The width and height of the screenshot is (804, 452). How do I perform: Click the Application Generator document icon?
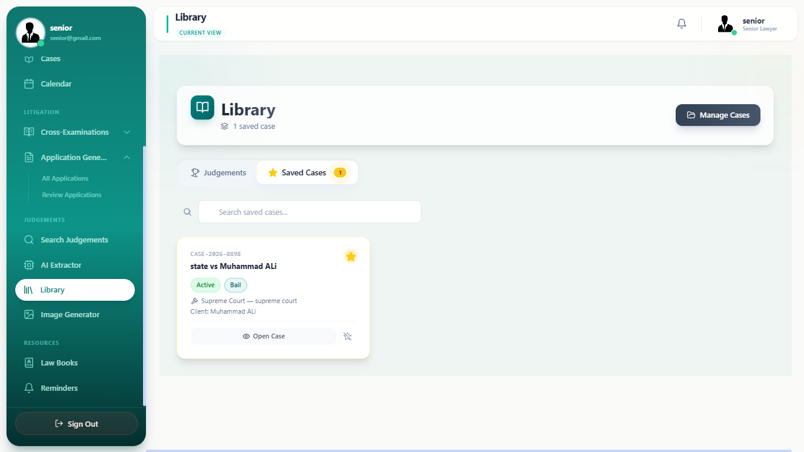tap(29, 157)
